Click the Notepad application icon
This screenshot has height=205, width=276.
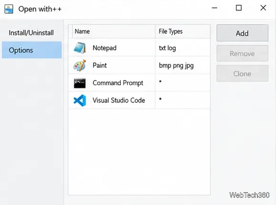pyautogui.click(x=80, y=48)
